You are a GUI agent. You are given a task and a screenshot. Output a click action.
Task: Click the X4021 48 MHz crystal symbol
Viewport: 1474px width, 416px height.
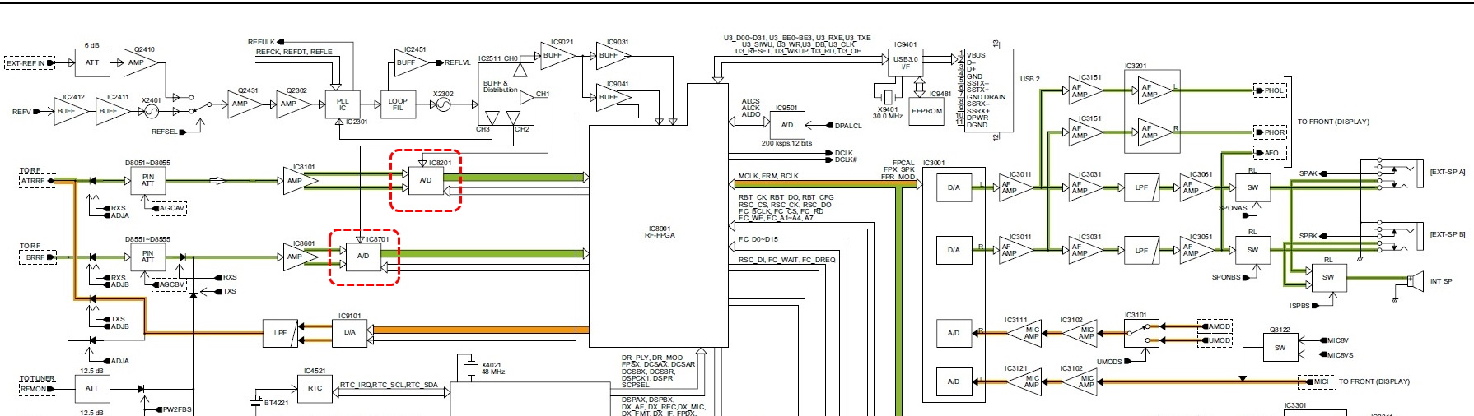click(470, 368)
